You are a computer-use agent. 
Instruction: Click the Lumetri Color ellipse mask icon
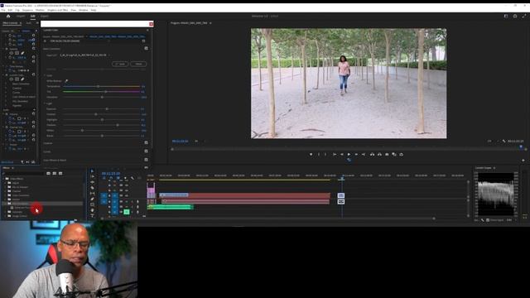coord(12,79)
